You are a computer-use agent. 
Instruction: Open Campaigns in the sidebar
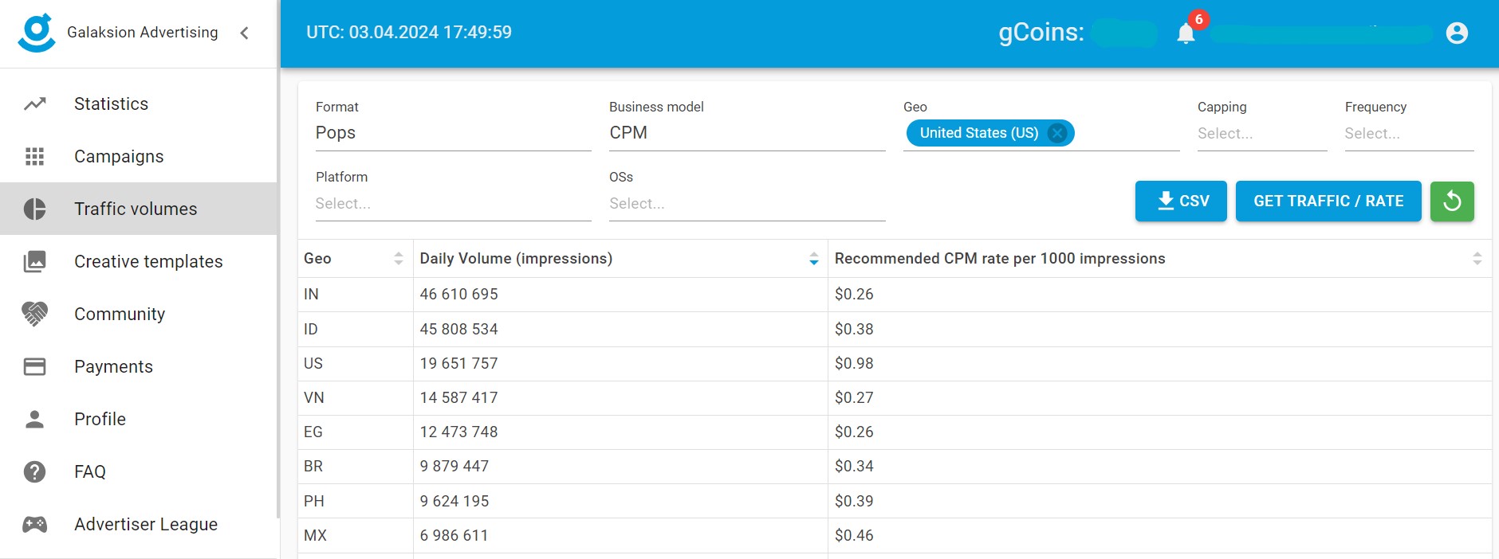(x=139, y=156)
